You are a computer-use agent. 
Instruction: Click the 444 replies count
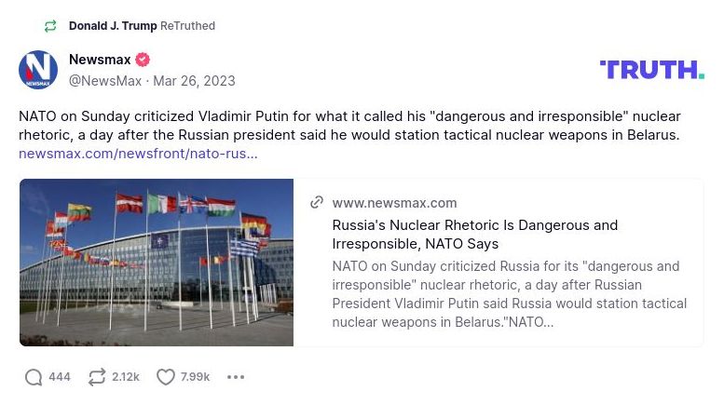click(60, 377)
